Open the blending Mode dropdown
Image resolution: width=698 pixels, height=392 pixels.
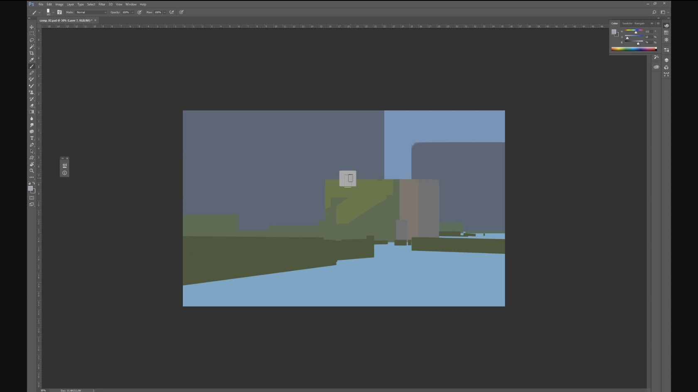click(x=91, y=12)
